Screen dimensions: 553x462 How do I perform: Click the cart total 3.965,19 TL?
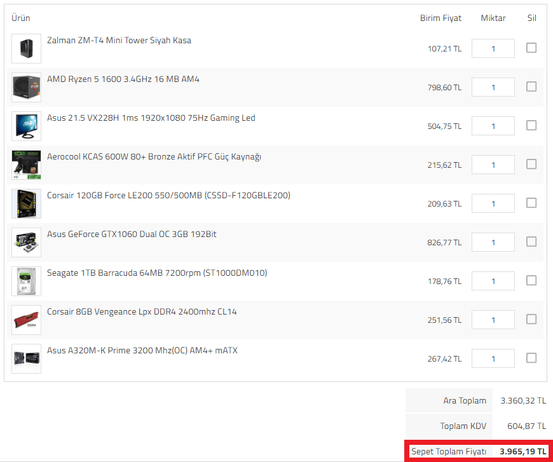click(523, 452)
